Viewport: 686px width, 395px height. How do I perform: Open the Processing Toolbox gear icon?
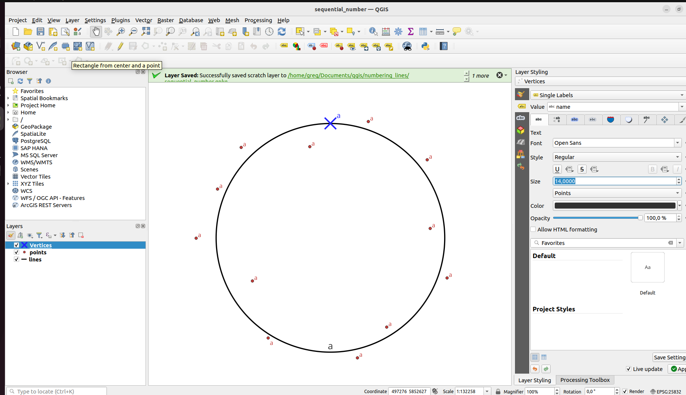398,32
